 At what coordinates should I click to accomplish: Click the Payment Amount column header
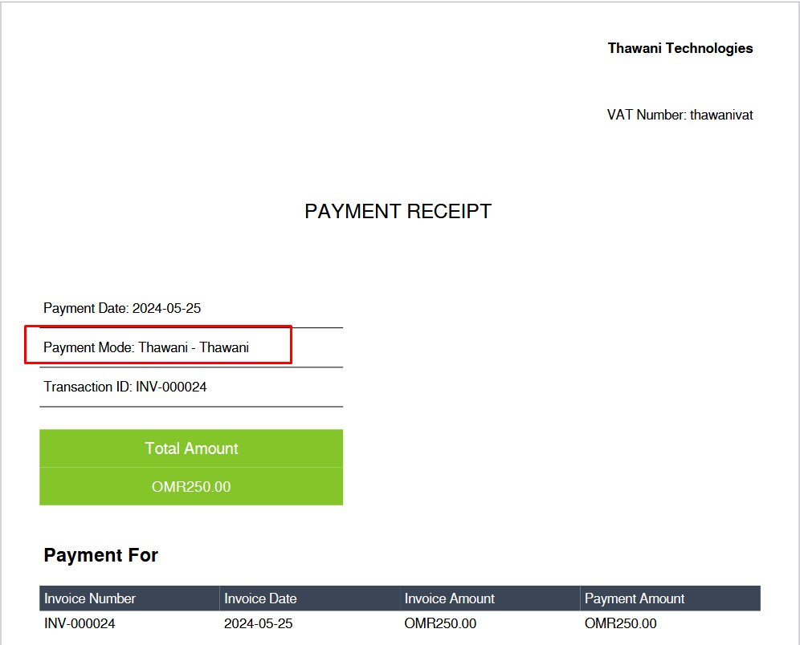pyautogui.click(x=634, y=598)
